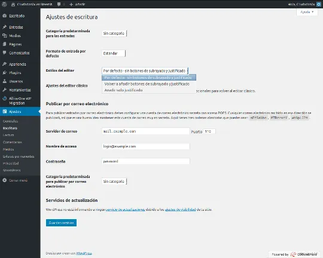Screen dimensions: 323x258
Task: Go to Comentarios settings submenu
Action: tap(13, 142)
